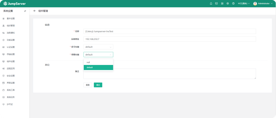Open 许可证 in the sidebar
The image size is (276, 118).
[x=10, y=104]
